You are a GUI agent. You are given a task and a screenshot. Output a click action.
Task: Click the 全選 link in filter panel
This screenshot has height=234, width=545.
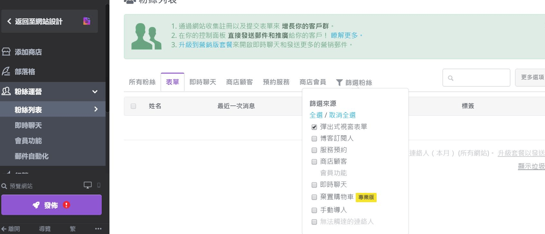click(316, 115)
